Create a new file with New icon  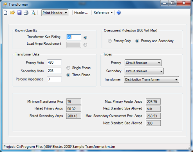5,13
